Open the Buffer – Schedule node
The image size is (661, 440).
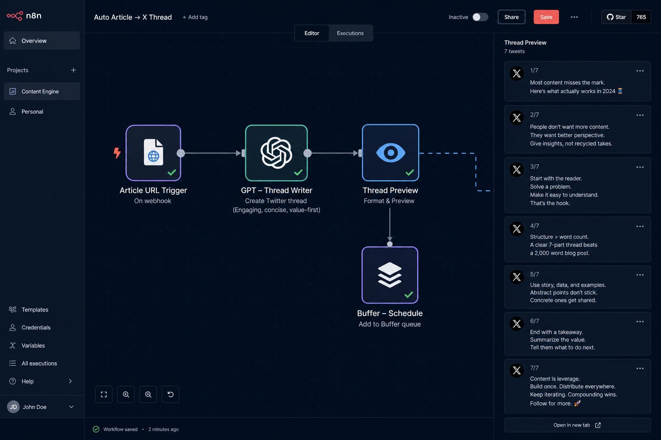click(x=390, y=275)
